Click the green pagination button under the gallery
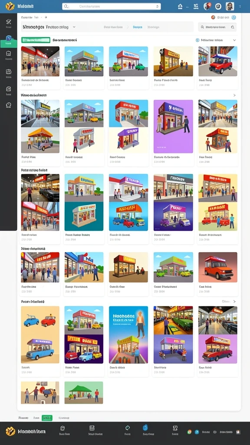 click(47, 418)
